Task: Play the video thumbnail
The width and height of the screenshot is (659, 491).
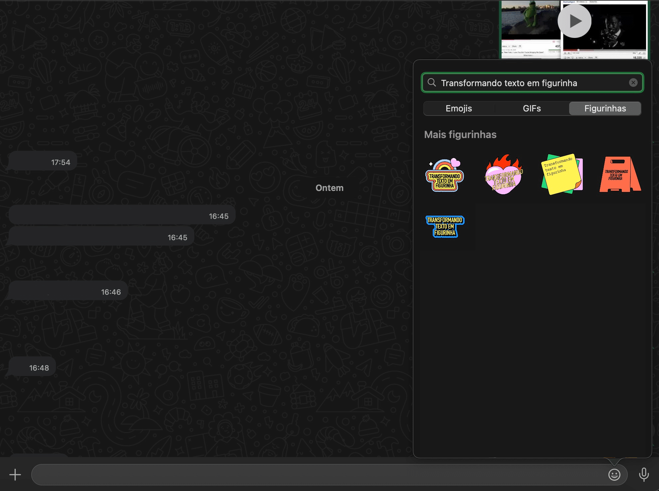Action: tap(574, 21)
